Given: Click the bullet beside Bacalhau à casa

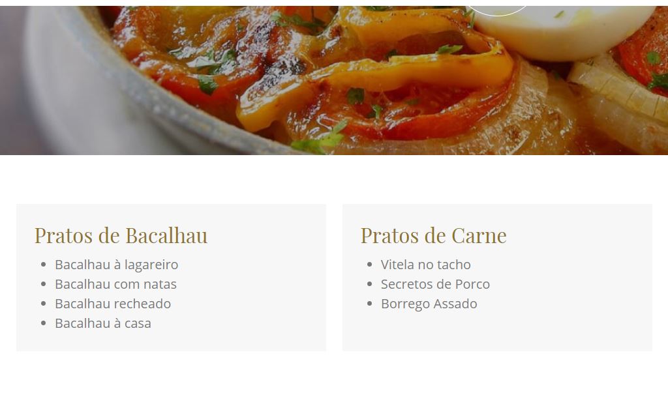Looking at the screenshot, I should click(x=44, y=324).
